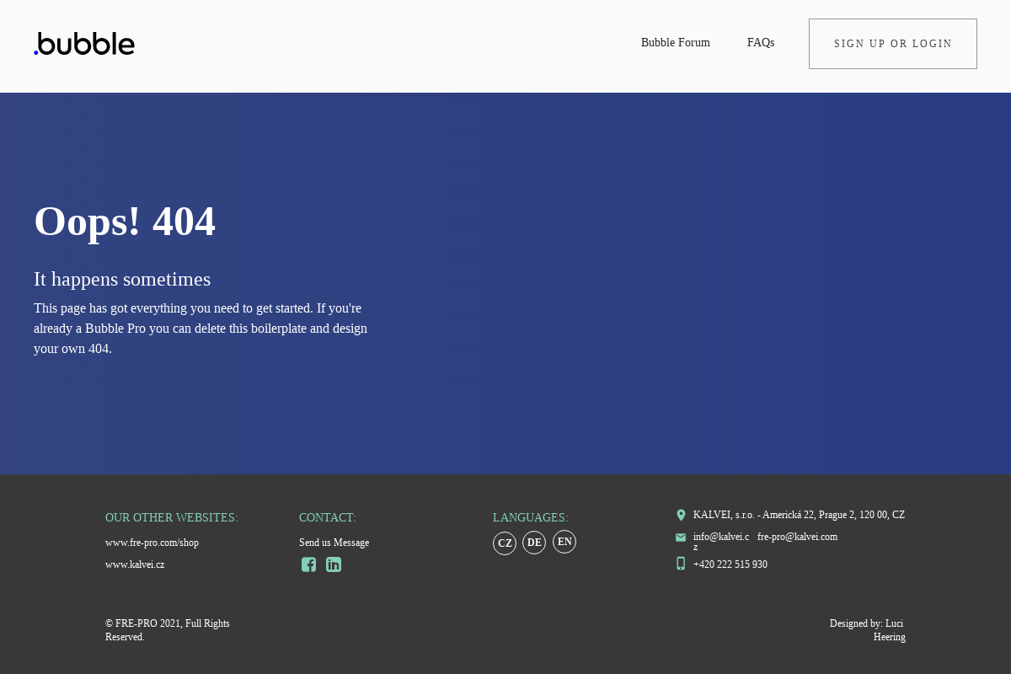This screenshot has height=674, width=1011.
Task: Click the mobile phone icon
Action: [x=681, y=564]
